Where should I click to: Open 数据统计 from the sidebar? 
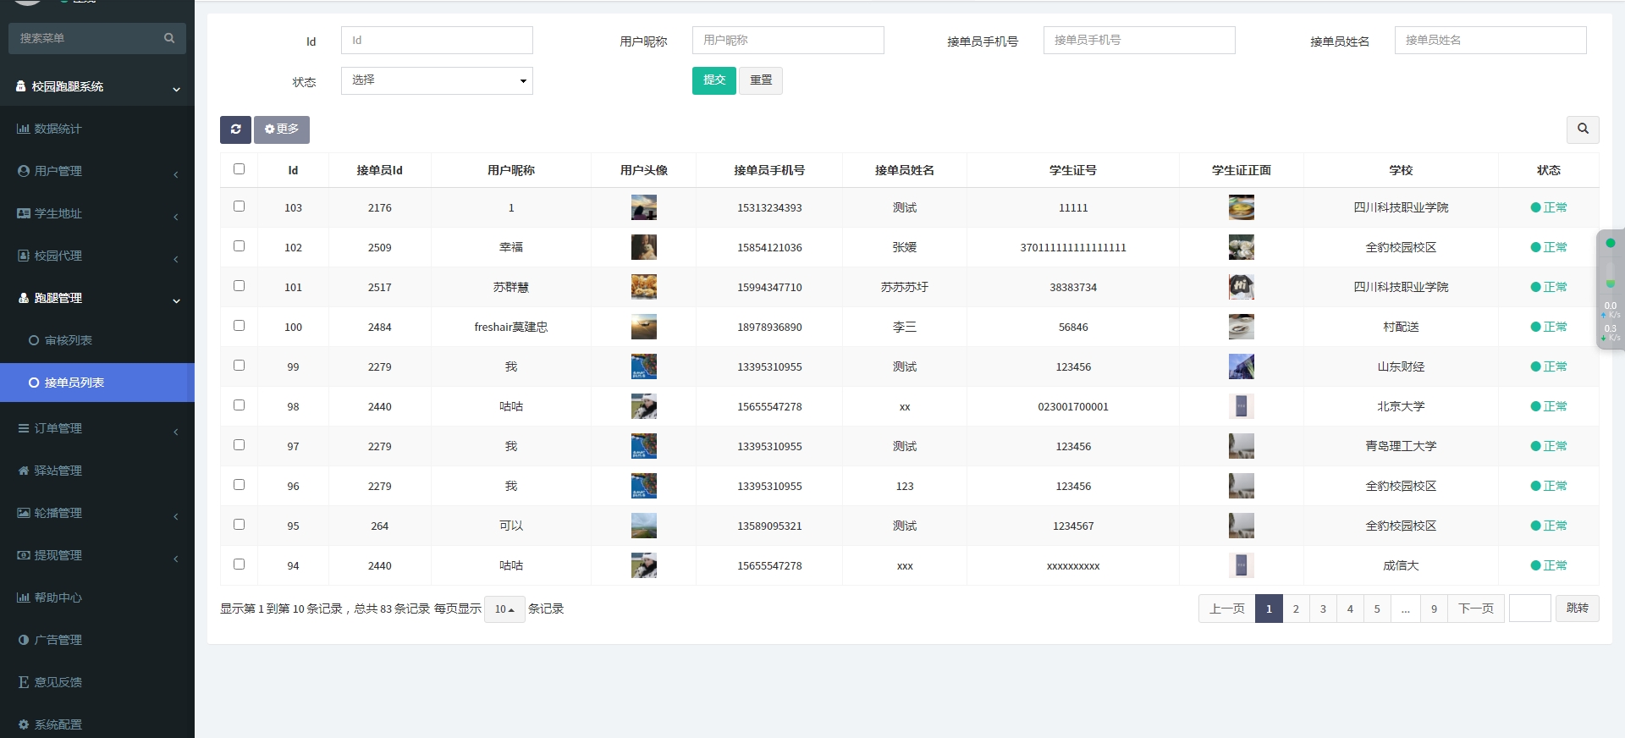click(x=58, y=129)
